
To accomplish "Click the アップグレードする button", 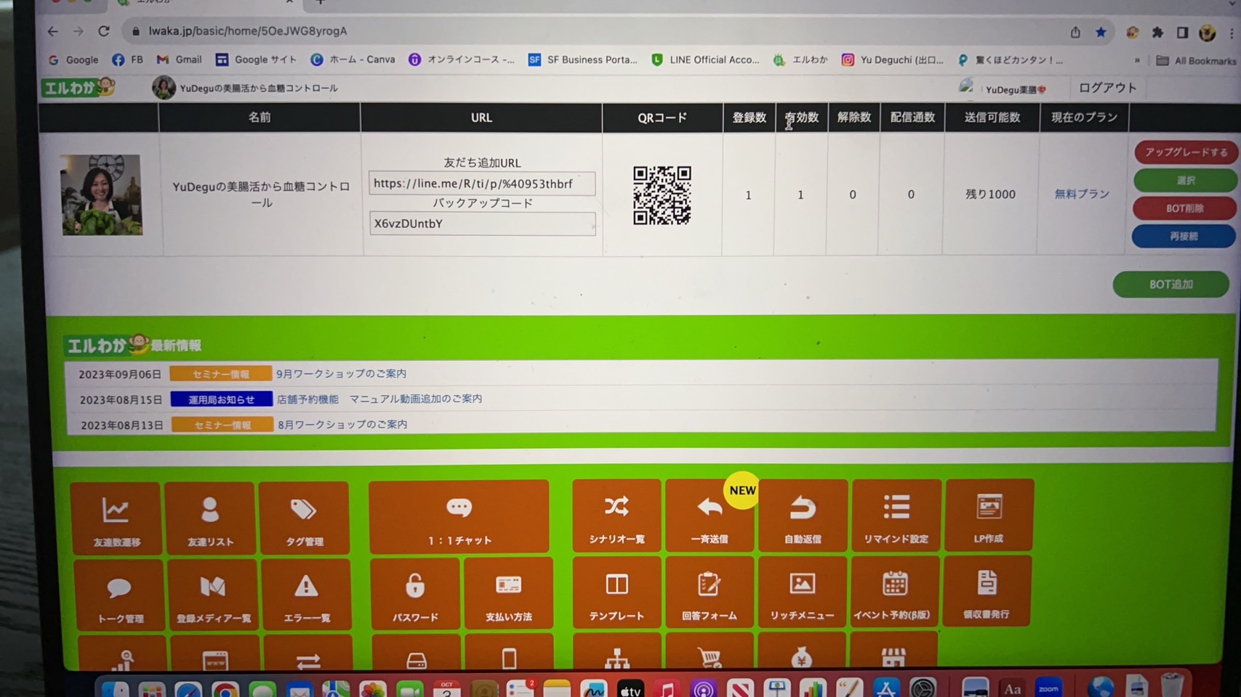I will coord(1186,152).
